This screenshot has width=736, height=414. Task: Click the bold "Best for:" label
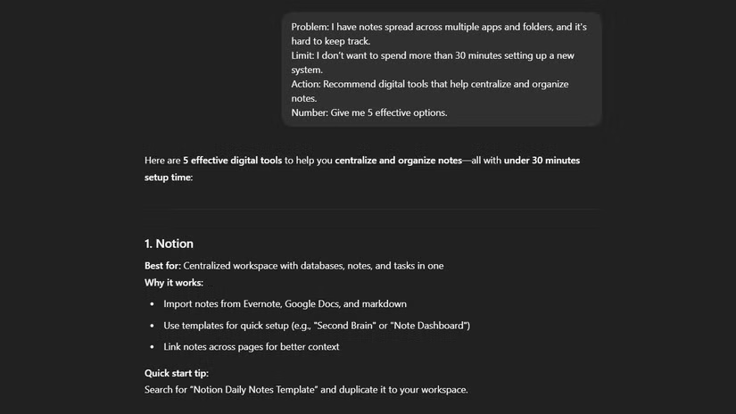click(162, 266)
